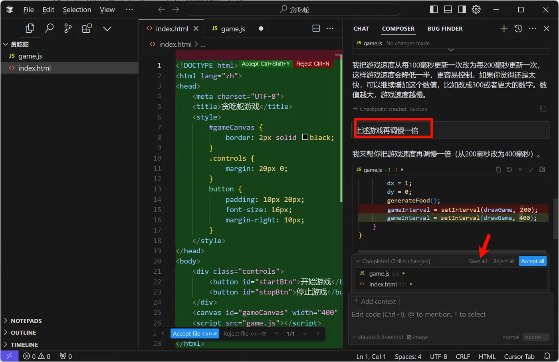Click Accept Ctrl+Shift+Y inline button
The image size is (559, 362).
pyautogui.click(x=266, y=64)
